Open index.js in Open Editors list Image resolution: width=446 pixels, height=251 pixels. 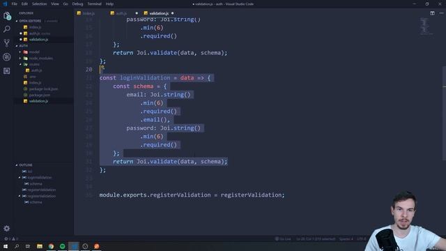(36, 27)
